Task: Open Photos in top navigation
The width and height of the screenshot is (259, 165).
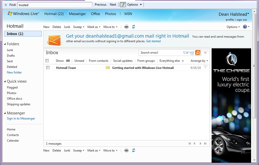Action: coord(110,14)
